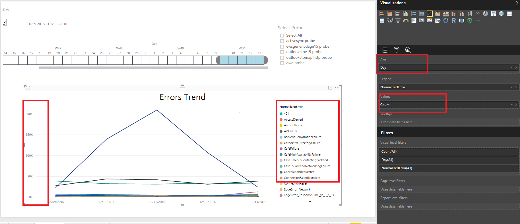Select the scatter chart visualization
Screen dimensions: 520x224
[x=478, y=14]
